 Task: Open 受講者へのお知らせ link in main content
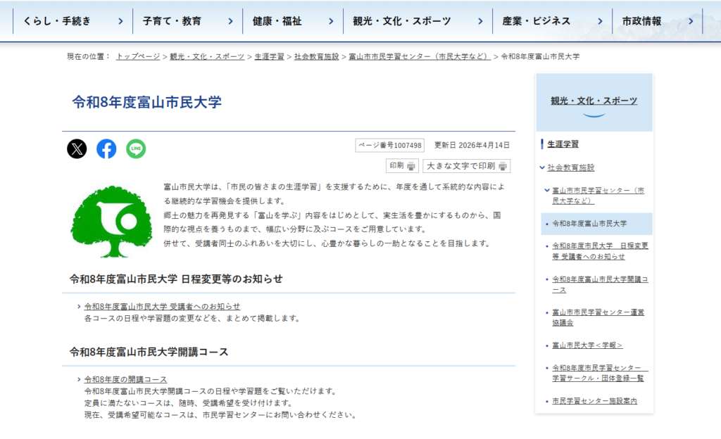(162, 307)
